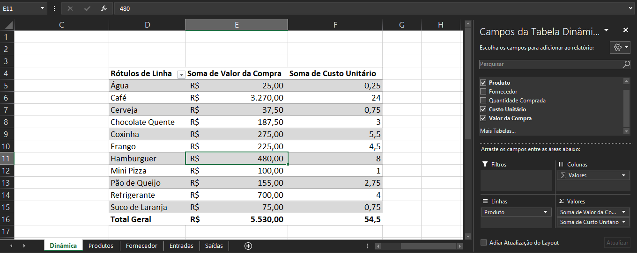Select column D header
Image resolution: width=637 pixels, height=253 pixels.
[x=147, y=25]
